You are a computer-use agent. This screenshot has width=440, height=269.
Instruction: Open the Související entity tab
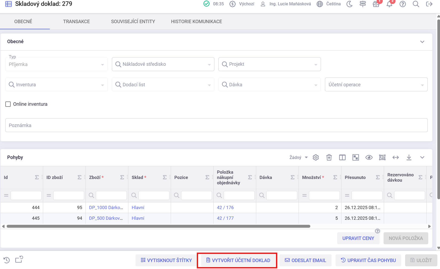[133, 22]
